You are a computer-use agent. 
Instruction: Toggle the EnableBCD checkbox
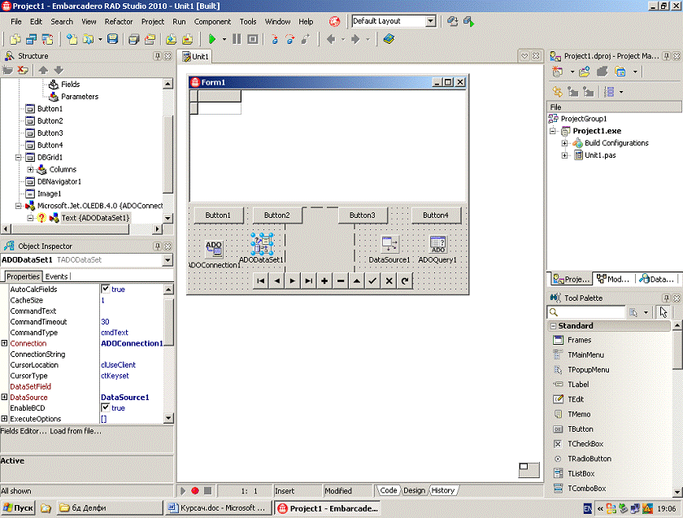pos(106,408)
